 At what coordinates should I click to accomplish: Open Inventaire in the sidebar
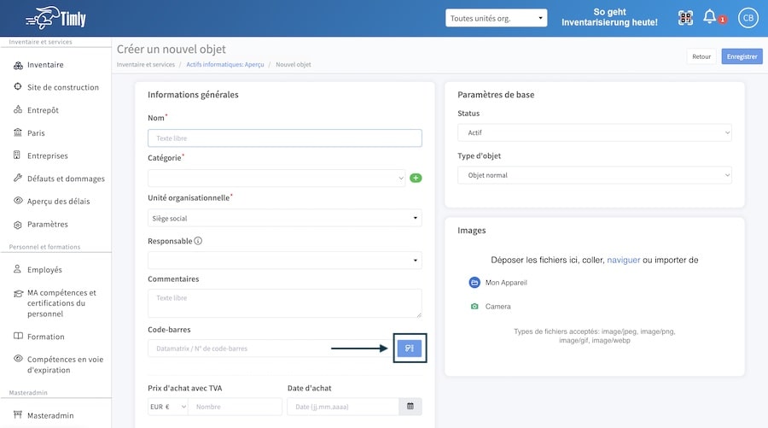point(45,65)
